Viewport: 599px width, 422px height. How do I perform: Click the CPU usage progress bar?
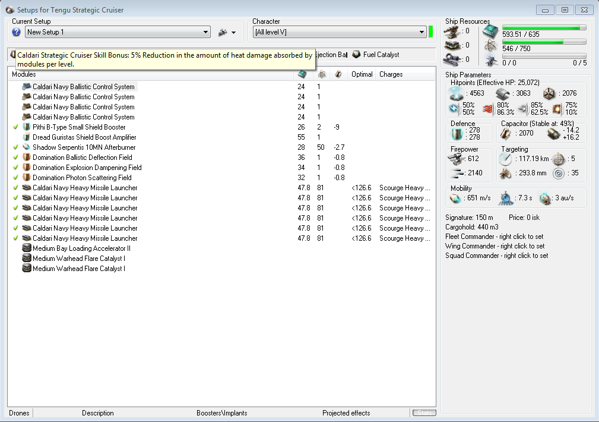(544, 27)
